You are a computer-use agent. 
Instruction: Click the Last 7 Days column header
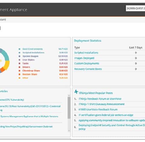(x=136, y=48)
